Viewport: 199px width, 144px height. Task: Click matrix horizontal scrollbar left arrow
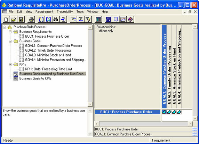[97, 124]
